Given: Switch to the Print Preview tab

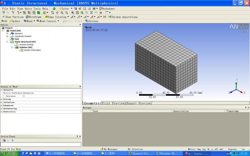Looking at the screenshot, I should point(113,103).
